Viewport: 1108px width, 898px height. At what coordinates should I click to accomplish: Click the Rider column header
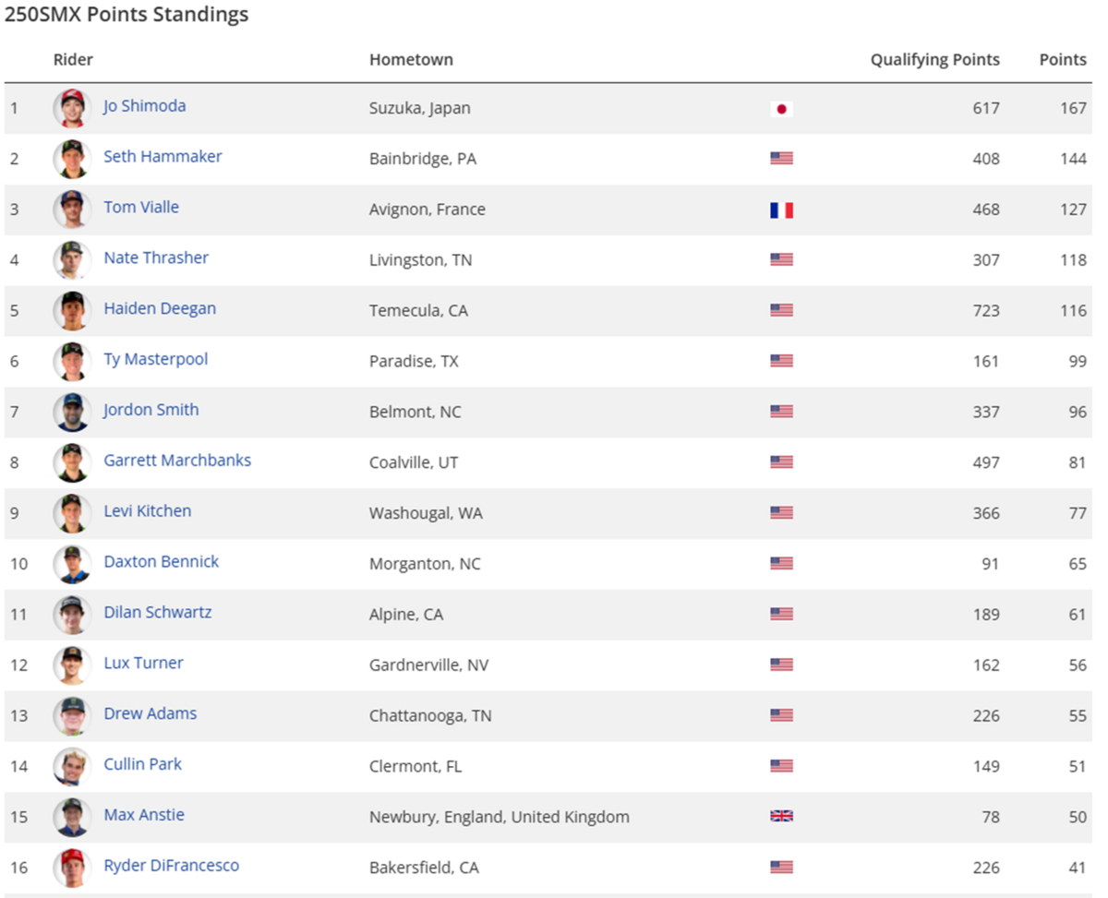[x=73, y=60]
